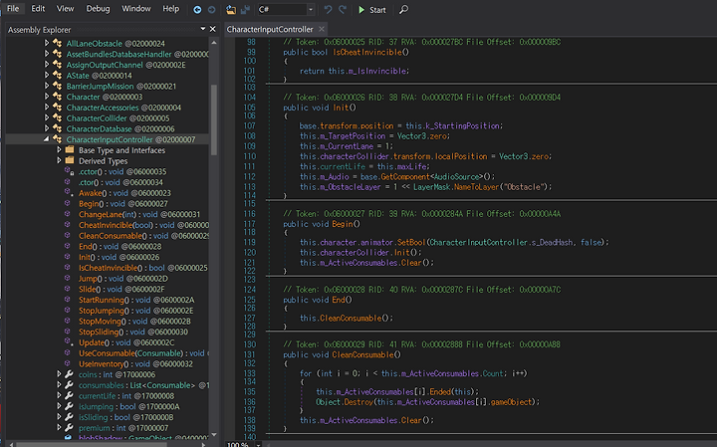Click the Base Type and Interfaces folder icon
Screen dimensions: 717x447
click(x=70, y=150)
